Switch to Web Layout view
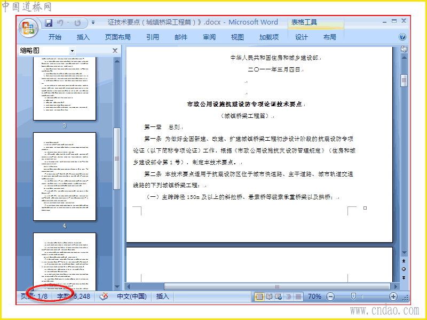 [279, 297]
